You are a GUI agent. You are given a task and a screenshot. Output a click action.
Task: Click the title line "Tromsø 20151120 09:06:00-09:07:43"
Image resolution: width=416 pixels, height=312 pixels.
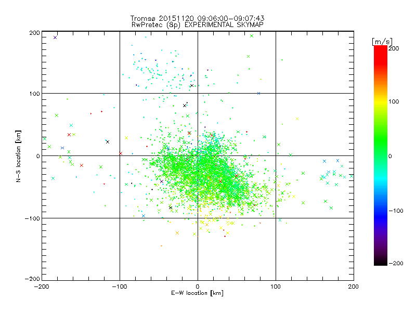(197, 18)
